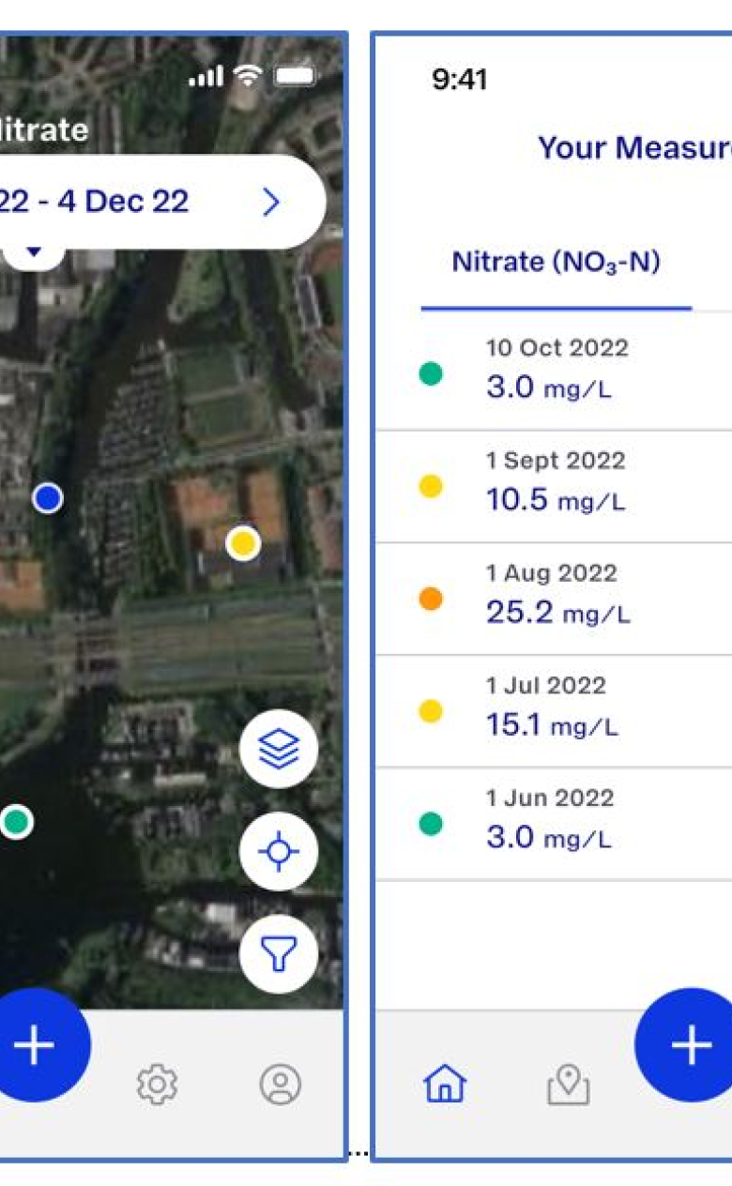Screen dimensions: 732x1186
Task: Select the yellow map marker
Action: [243, 543]
